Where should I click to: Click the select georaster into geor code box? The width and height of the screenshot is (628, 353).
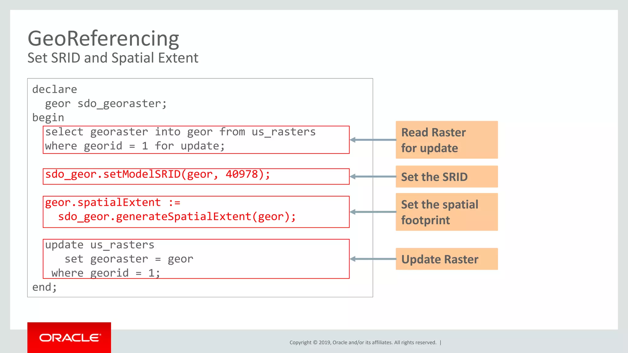point(196,139)
